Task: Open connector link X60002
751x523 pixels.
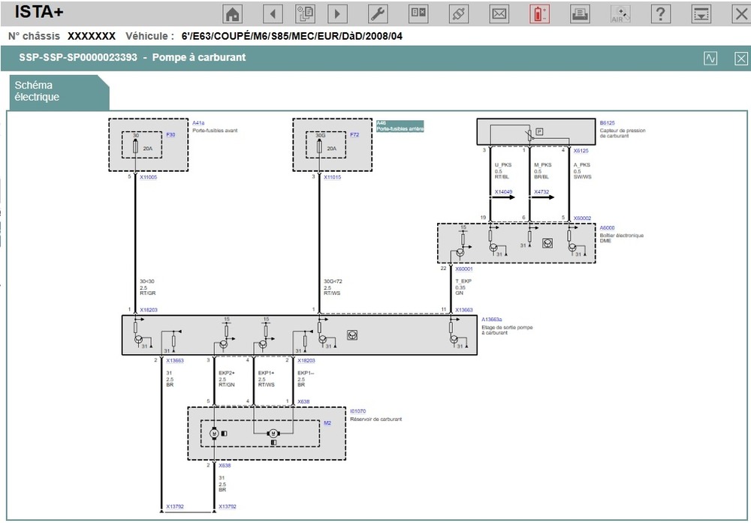Action: click(583, 218)
